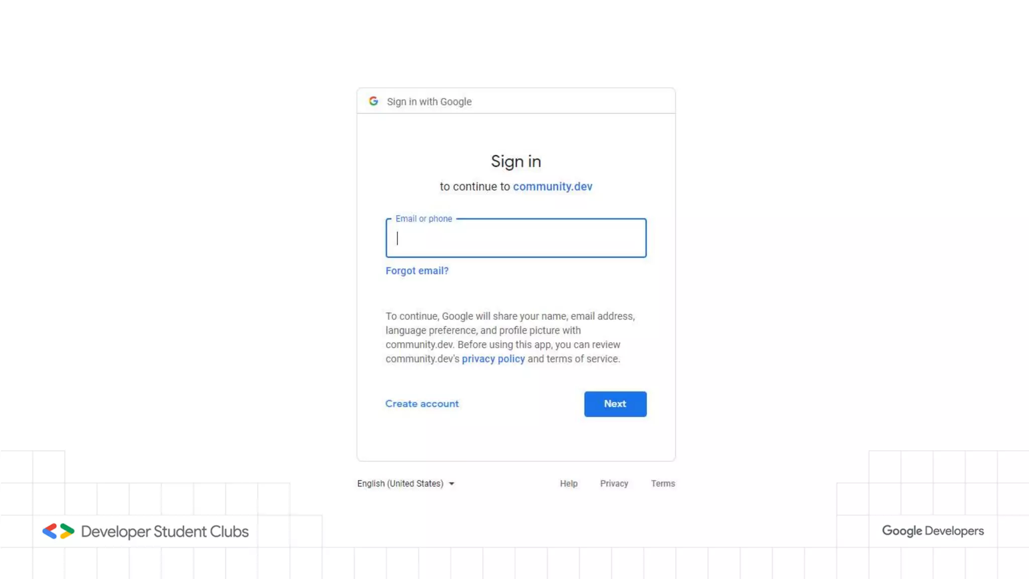Focus the Email or phone field
This screenshot has width=1029, height=579.
pyautogui.click(x=516, y=238)
